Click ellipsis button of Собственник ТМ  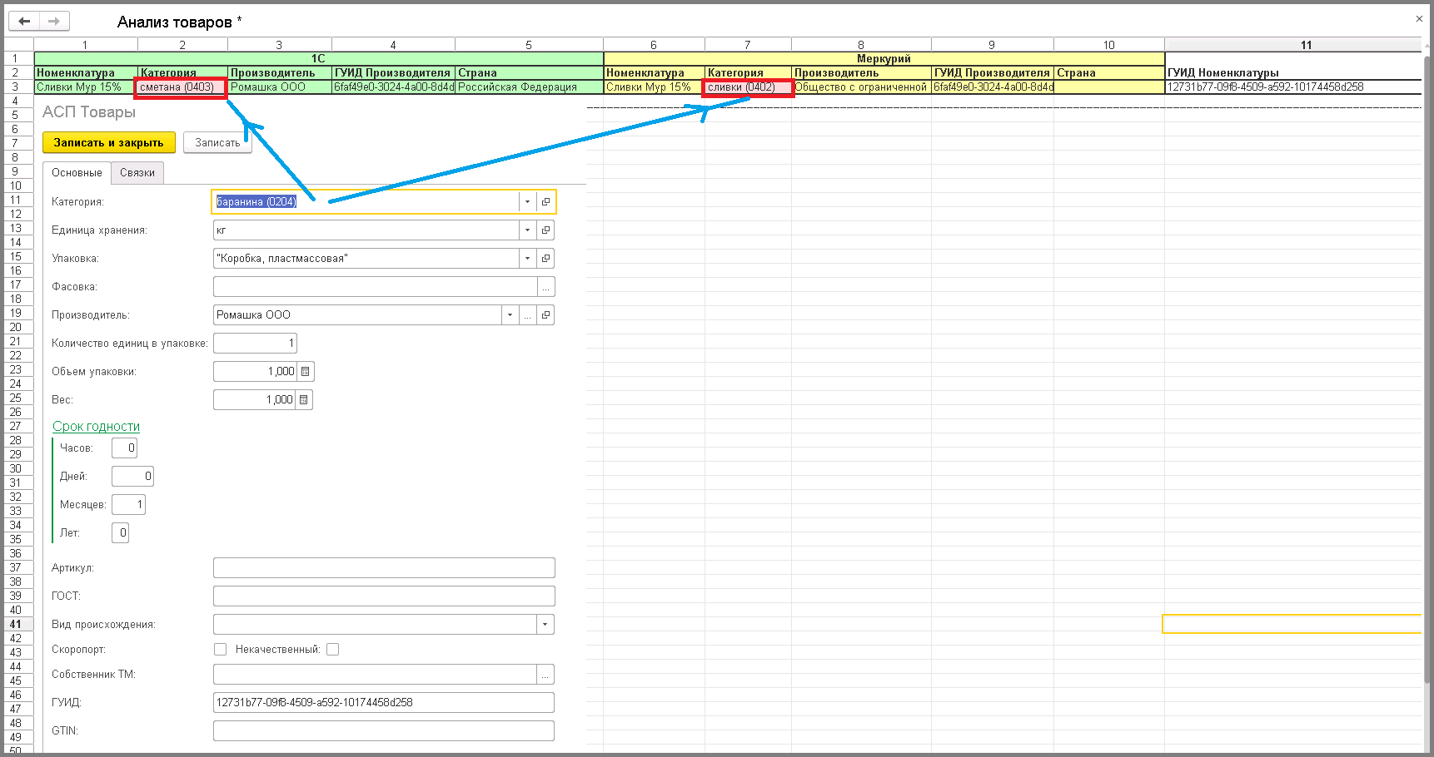[x=545, y=675]
